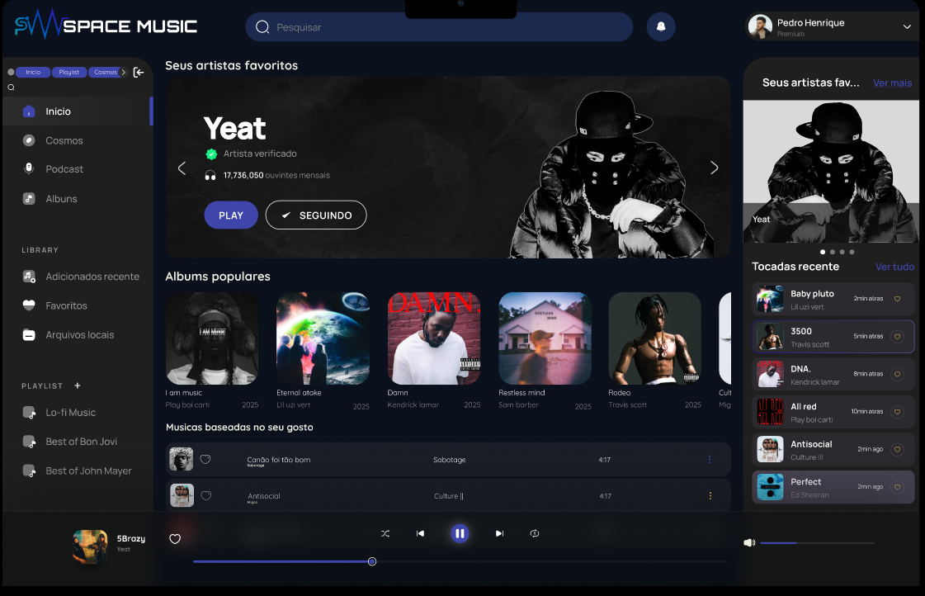Skip to previous track
Image resolution: width=925 pixels, height=596 pixels.
pyautogui.click(x=420, y=533)
